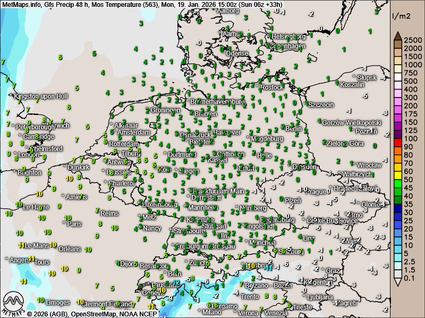Choose the magenta 200 legend swatch
Viewport: 425px width, 318px height.
pyautogui.click(x=397, y=106)
